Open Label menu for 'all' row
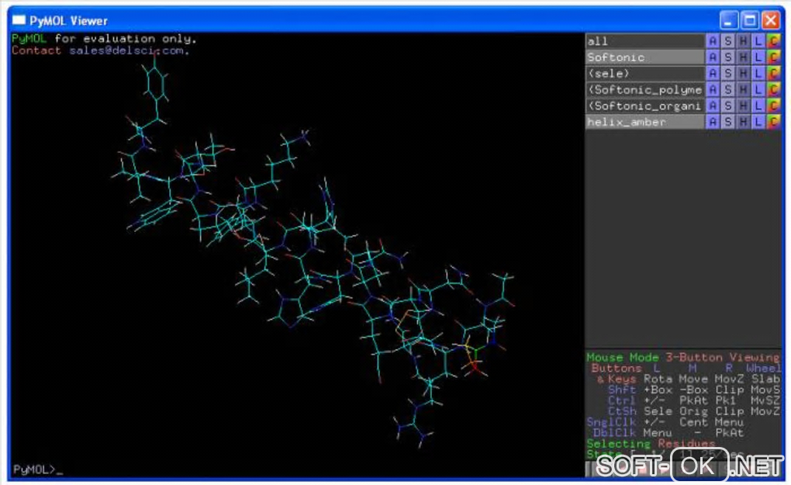 [x=758, y=41]
